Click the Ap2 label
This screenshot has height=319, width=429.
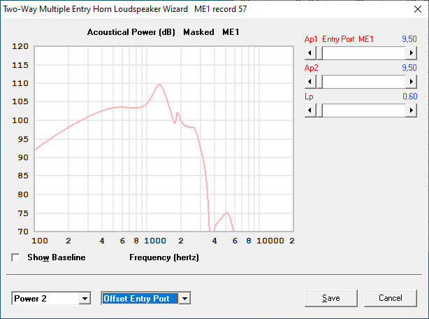[312, 68]
